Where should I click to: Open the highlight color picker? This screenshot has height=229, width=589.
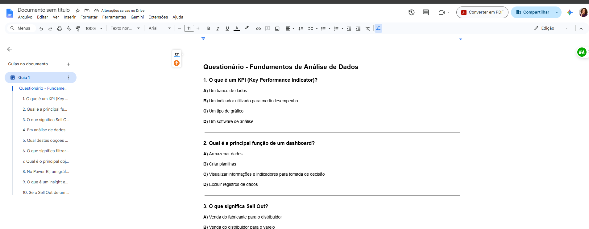[x=247, y=28]
